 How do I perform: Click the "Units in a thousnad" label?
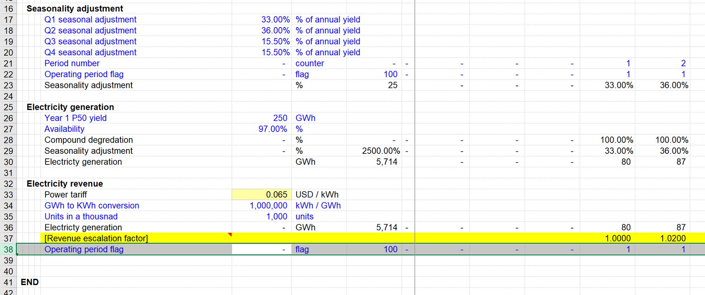(81, 216)
